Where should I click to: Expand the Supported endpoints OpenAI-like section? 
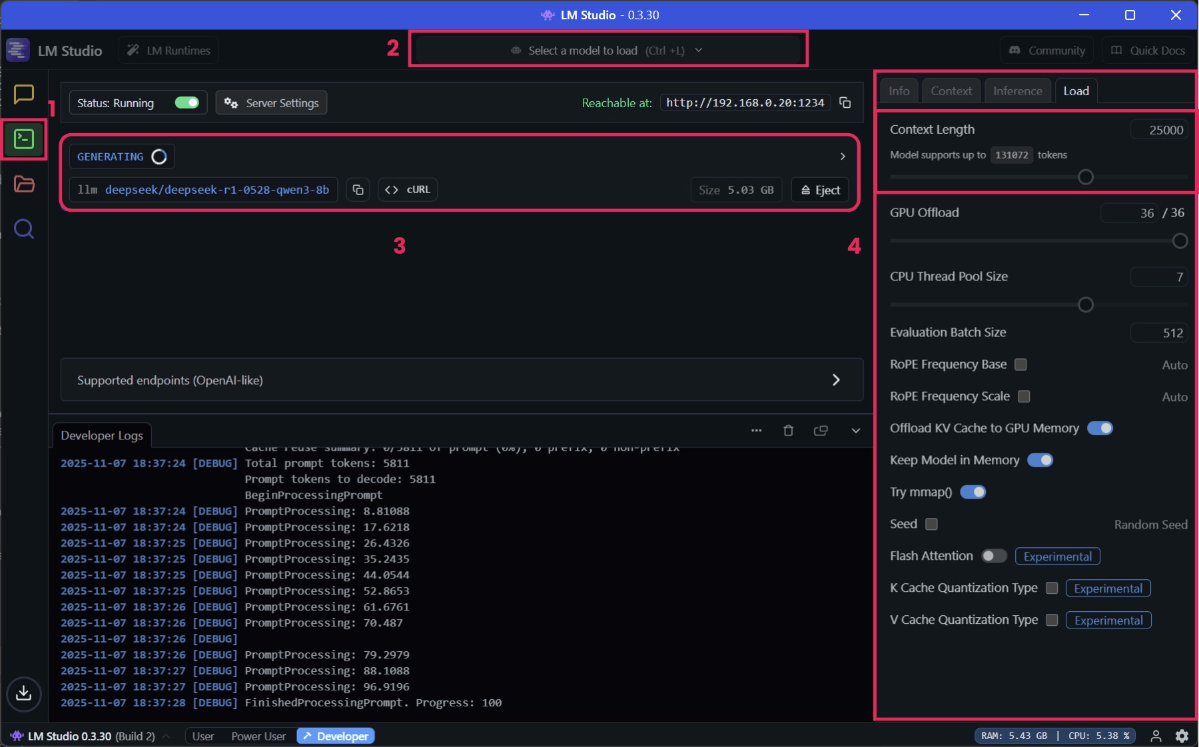pos(836,379)
